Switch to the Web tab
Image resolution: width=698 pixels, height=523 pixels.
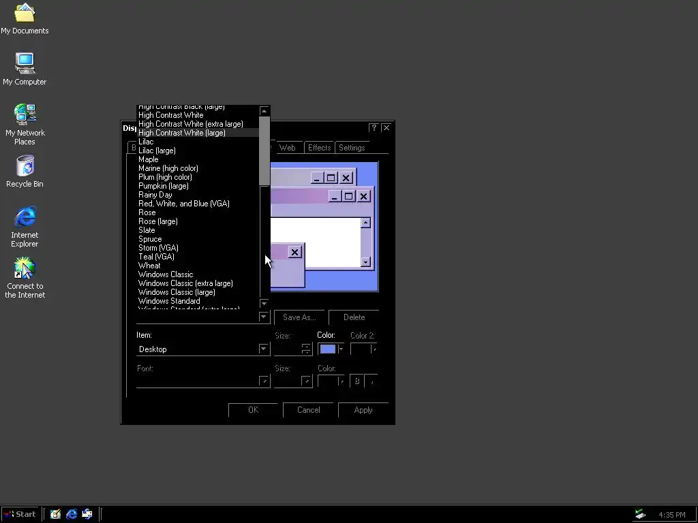click(287, 148)
